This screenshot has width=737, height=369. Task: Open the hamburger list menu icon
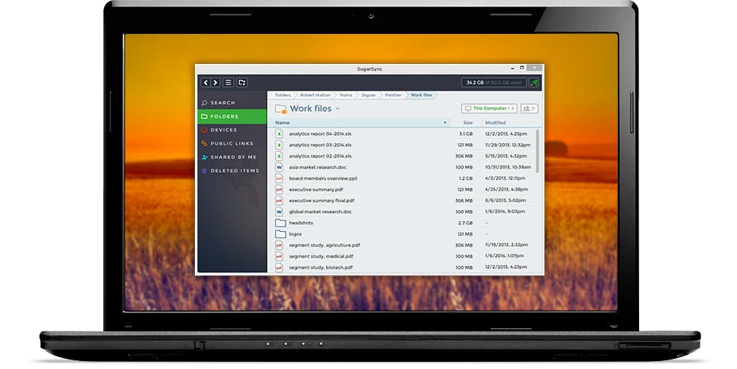click(x=228, y=83)
